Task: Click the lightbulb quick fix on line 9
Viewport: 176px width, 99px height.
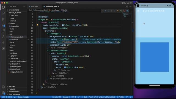Action: pyautogui.click(x=37, y=25)
